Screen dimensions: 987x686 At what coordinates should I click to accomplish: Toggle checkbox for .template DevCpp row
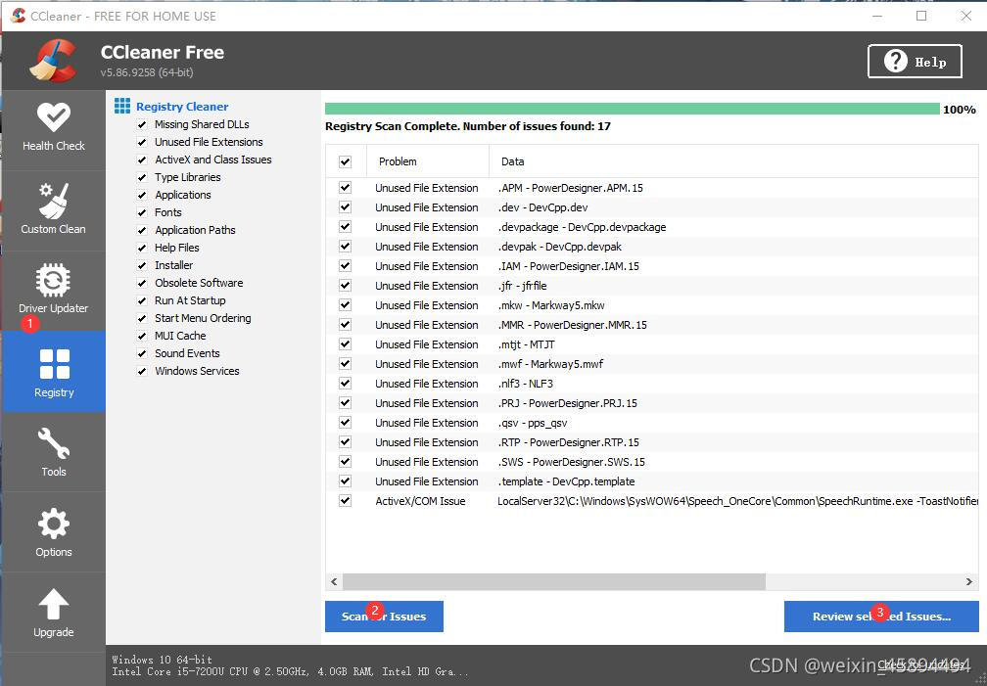[345, 480]
